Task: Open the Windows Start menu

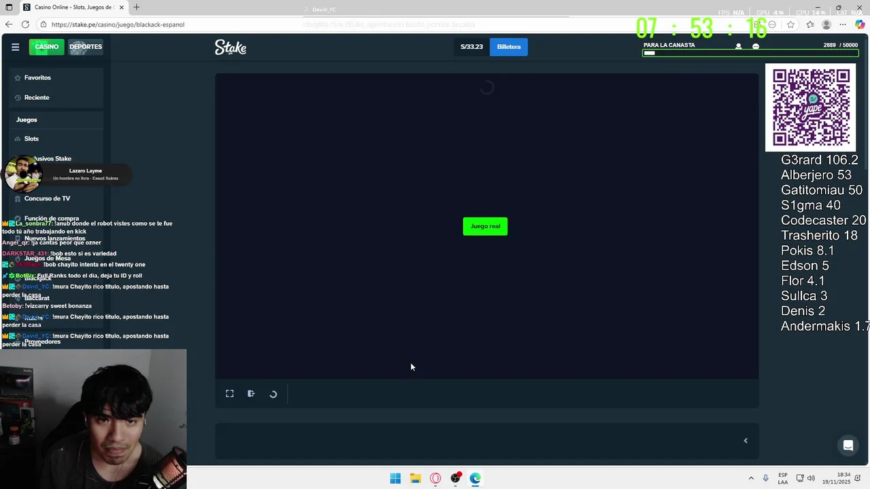Action: pos(396,478)
